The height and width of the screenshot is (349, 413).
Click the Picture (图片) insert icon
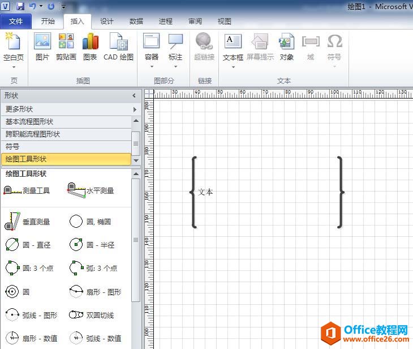click(42, 46)
